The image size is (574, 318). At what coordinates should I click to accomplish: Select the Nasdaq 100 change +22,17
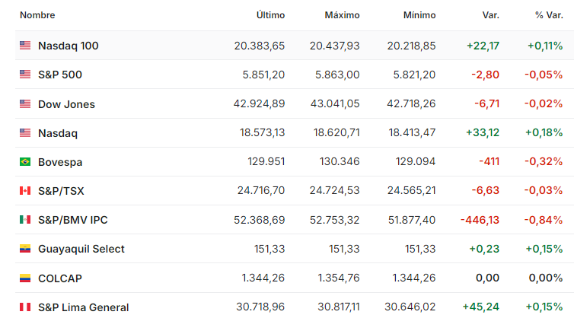coord(483,46)
